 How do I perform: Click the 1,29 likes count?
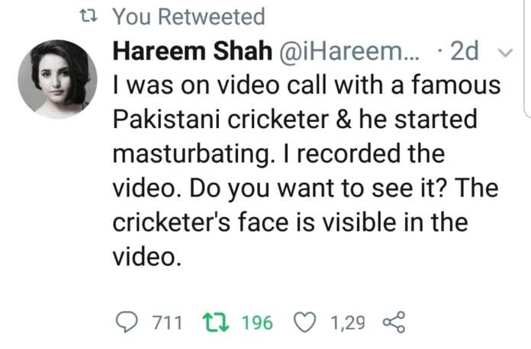pyautogui.click(x=346, y=323)
